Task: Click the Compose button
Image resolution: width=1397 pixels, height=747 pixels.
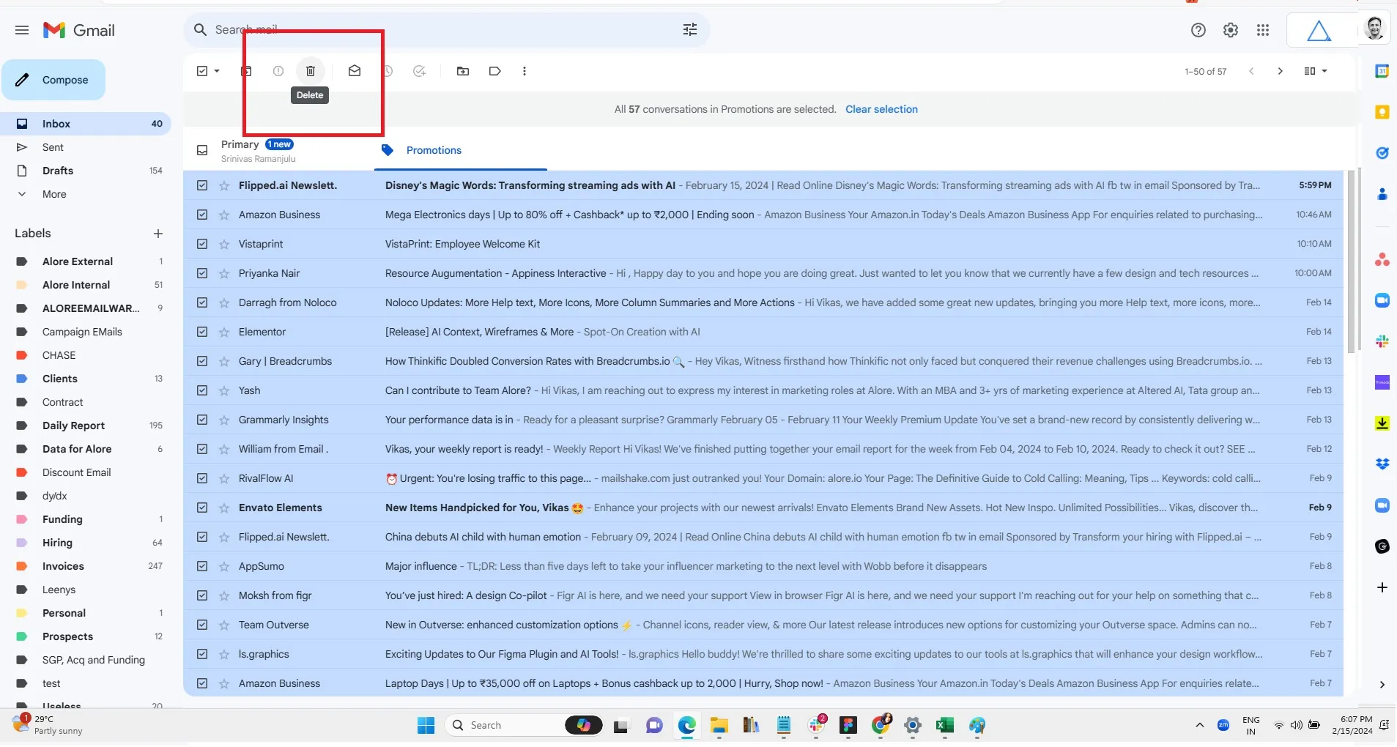Action: pos(53,80)
